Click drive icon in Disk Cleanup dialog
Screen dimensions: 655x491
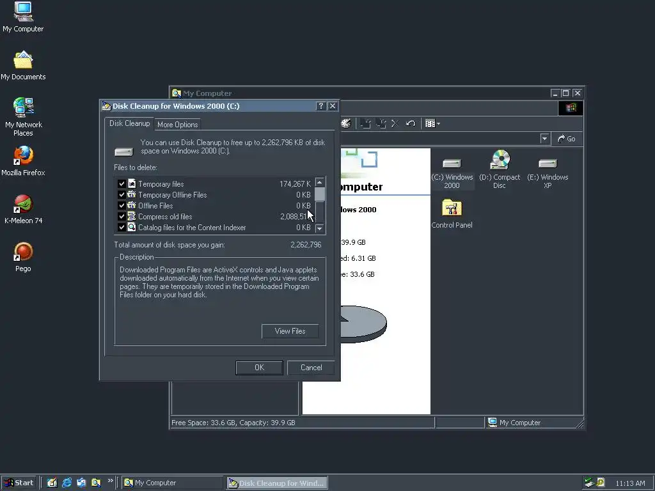coord(123,152)
